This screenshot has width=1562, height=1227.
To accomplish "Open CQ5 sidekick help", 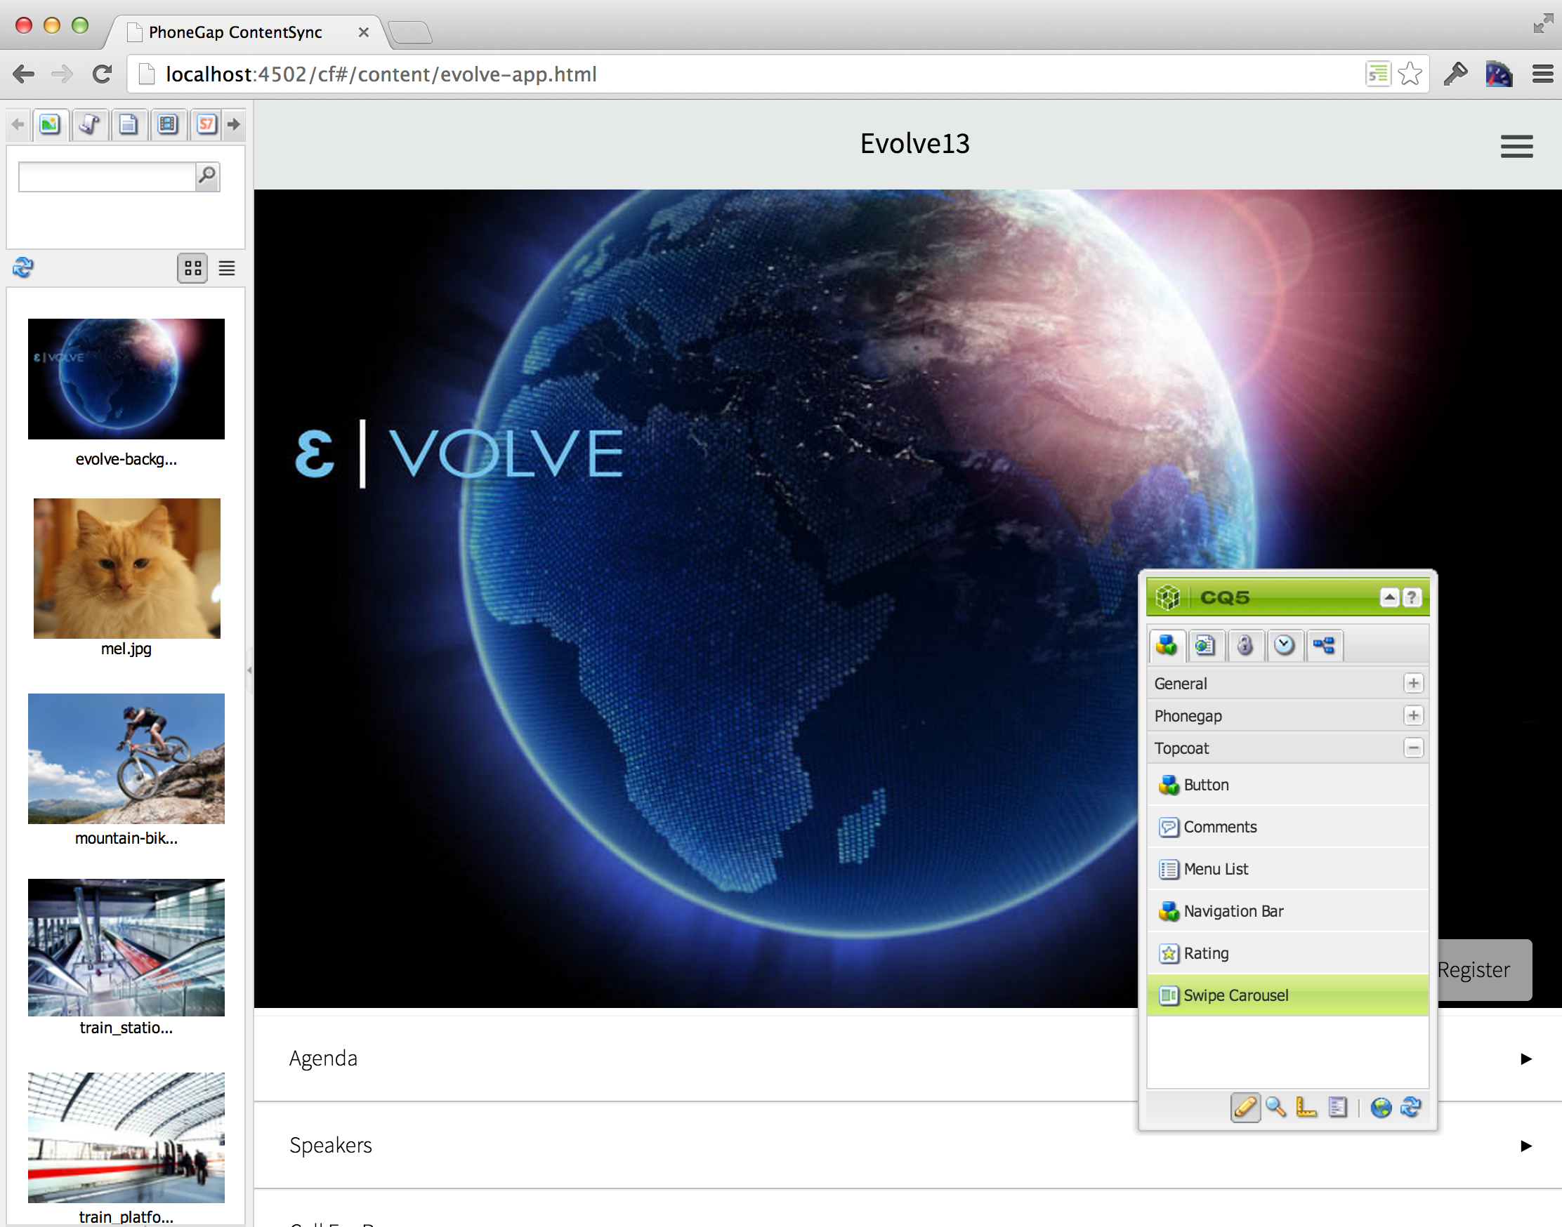I will [1412, 597].
